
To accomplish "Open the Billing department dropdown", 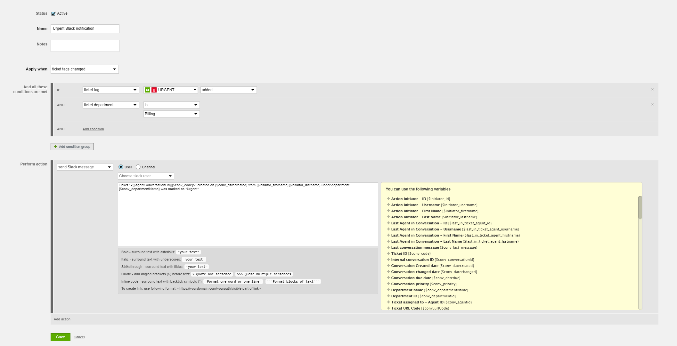I will tap(172, 114).
